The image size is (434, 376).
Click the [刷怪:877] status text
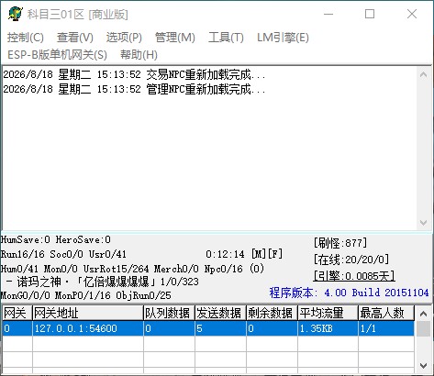(x=340, y=243)
